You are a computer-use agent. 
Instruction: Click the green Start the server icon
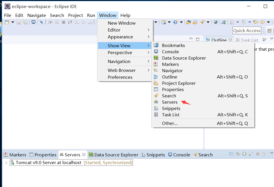(x=244, y=154)
